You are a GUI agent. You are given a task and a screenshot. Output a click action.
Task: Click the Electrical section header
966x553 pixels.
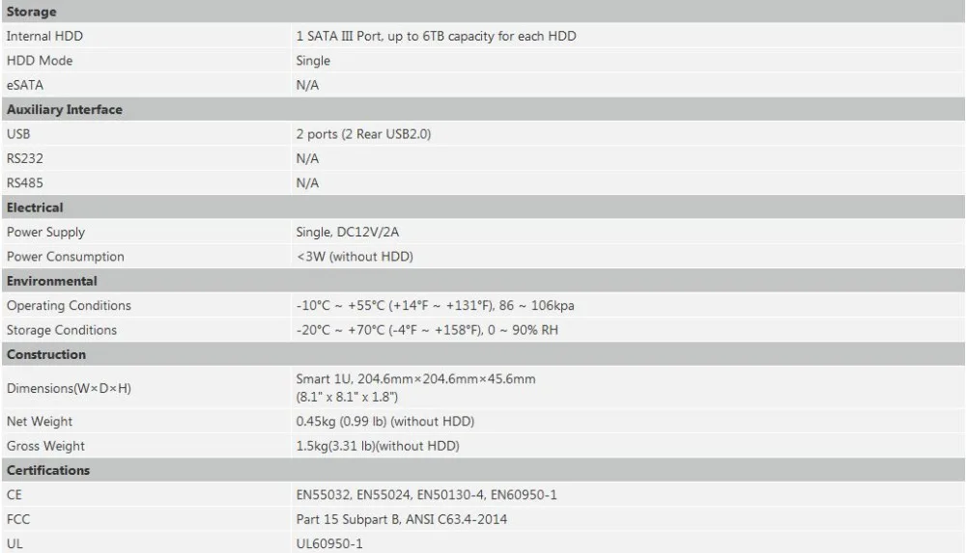pos(35,207)
